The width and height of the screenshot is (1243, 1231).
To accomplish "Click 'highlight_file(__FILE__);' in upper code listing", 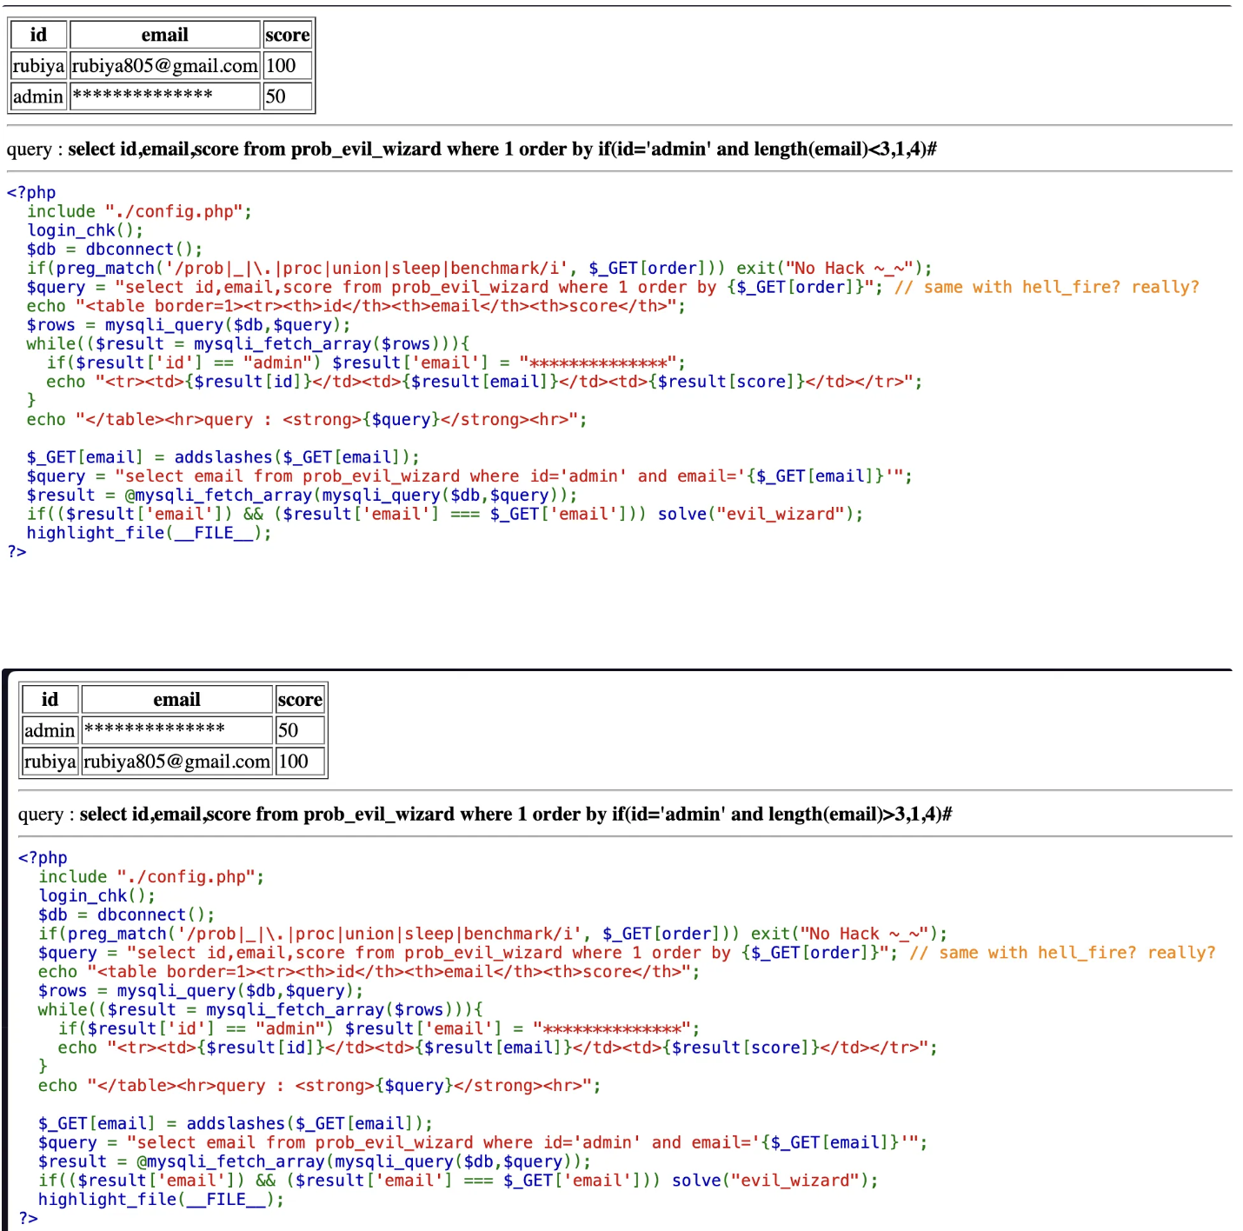I will [x=150, y=533].
